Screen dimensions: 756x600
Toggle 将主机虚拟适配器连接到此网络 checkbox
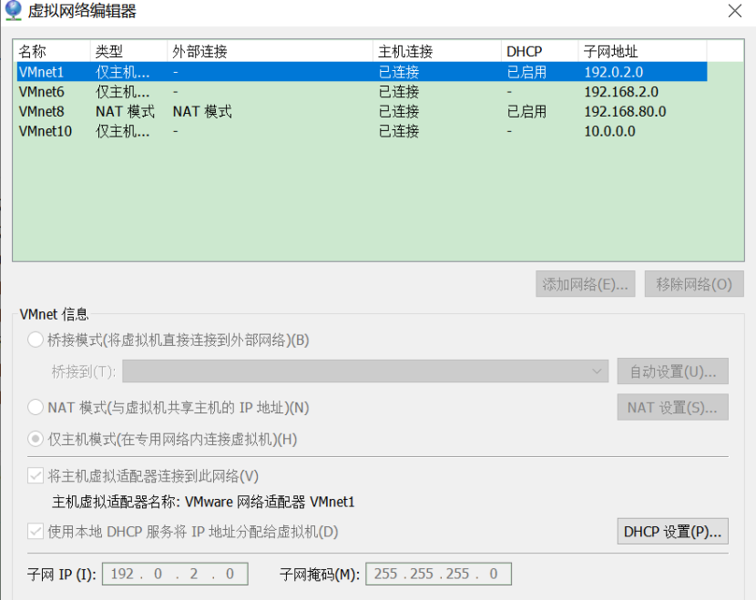pyautogui.click(x=36, y=476)
